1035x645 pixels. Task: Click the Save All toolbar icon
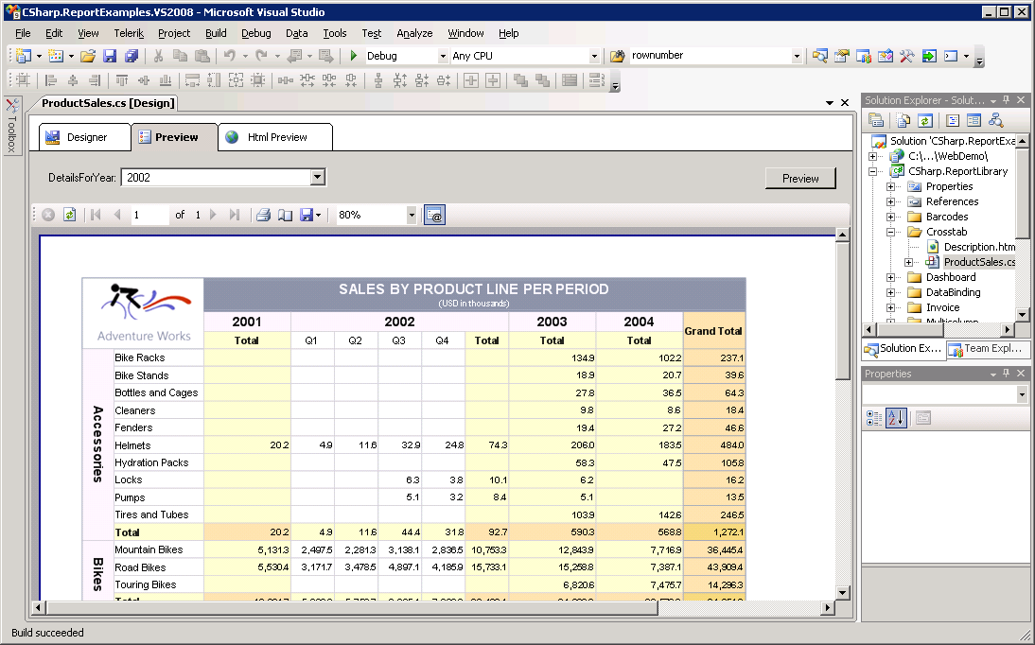click(x=132, y=57)
